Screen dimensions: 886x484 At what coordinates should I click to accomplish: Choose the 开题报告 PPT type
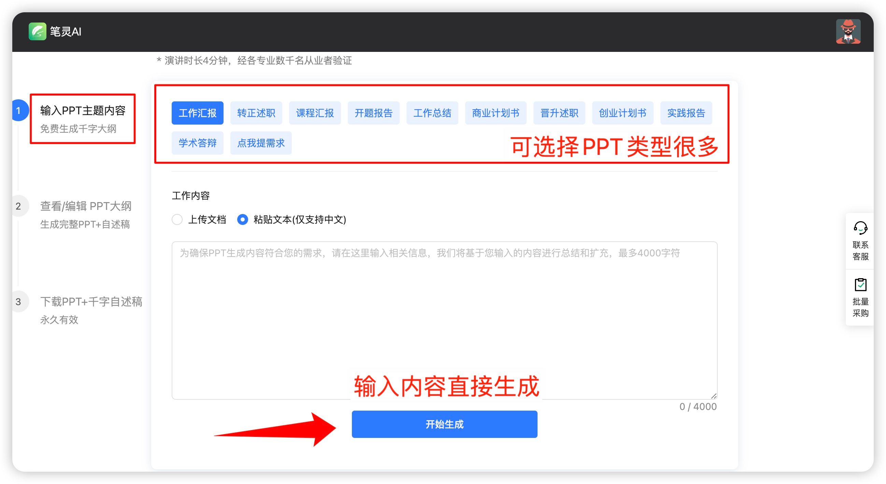tap(373, 113)
